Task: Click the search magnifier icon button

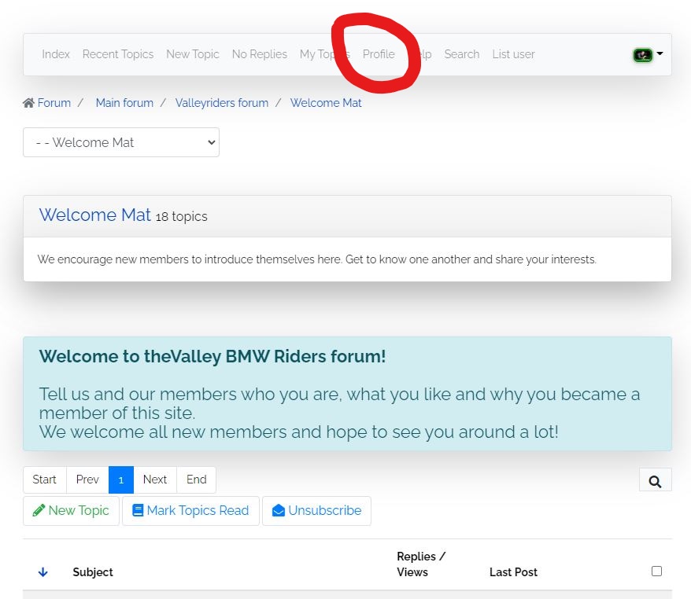Action: (x=656, y=480)
